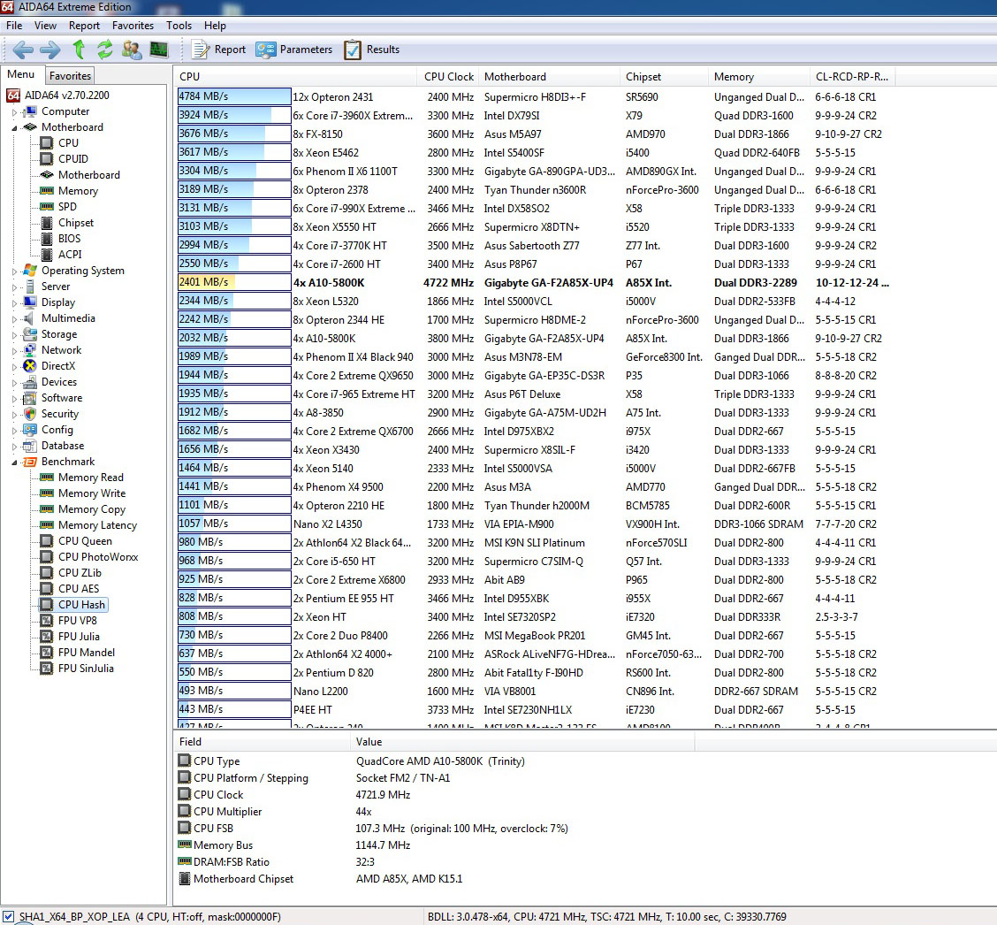Screen dimensions: 997x925
Task: Open the File menu
Action: (14, 26)
